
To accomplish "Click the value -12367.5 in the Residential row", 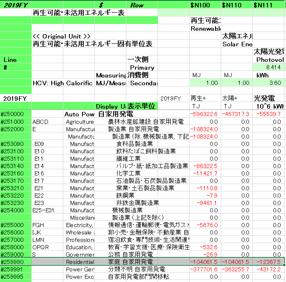I will tap(268, 262).
